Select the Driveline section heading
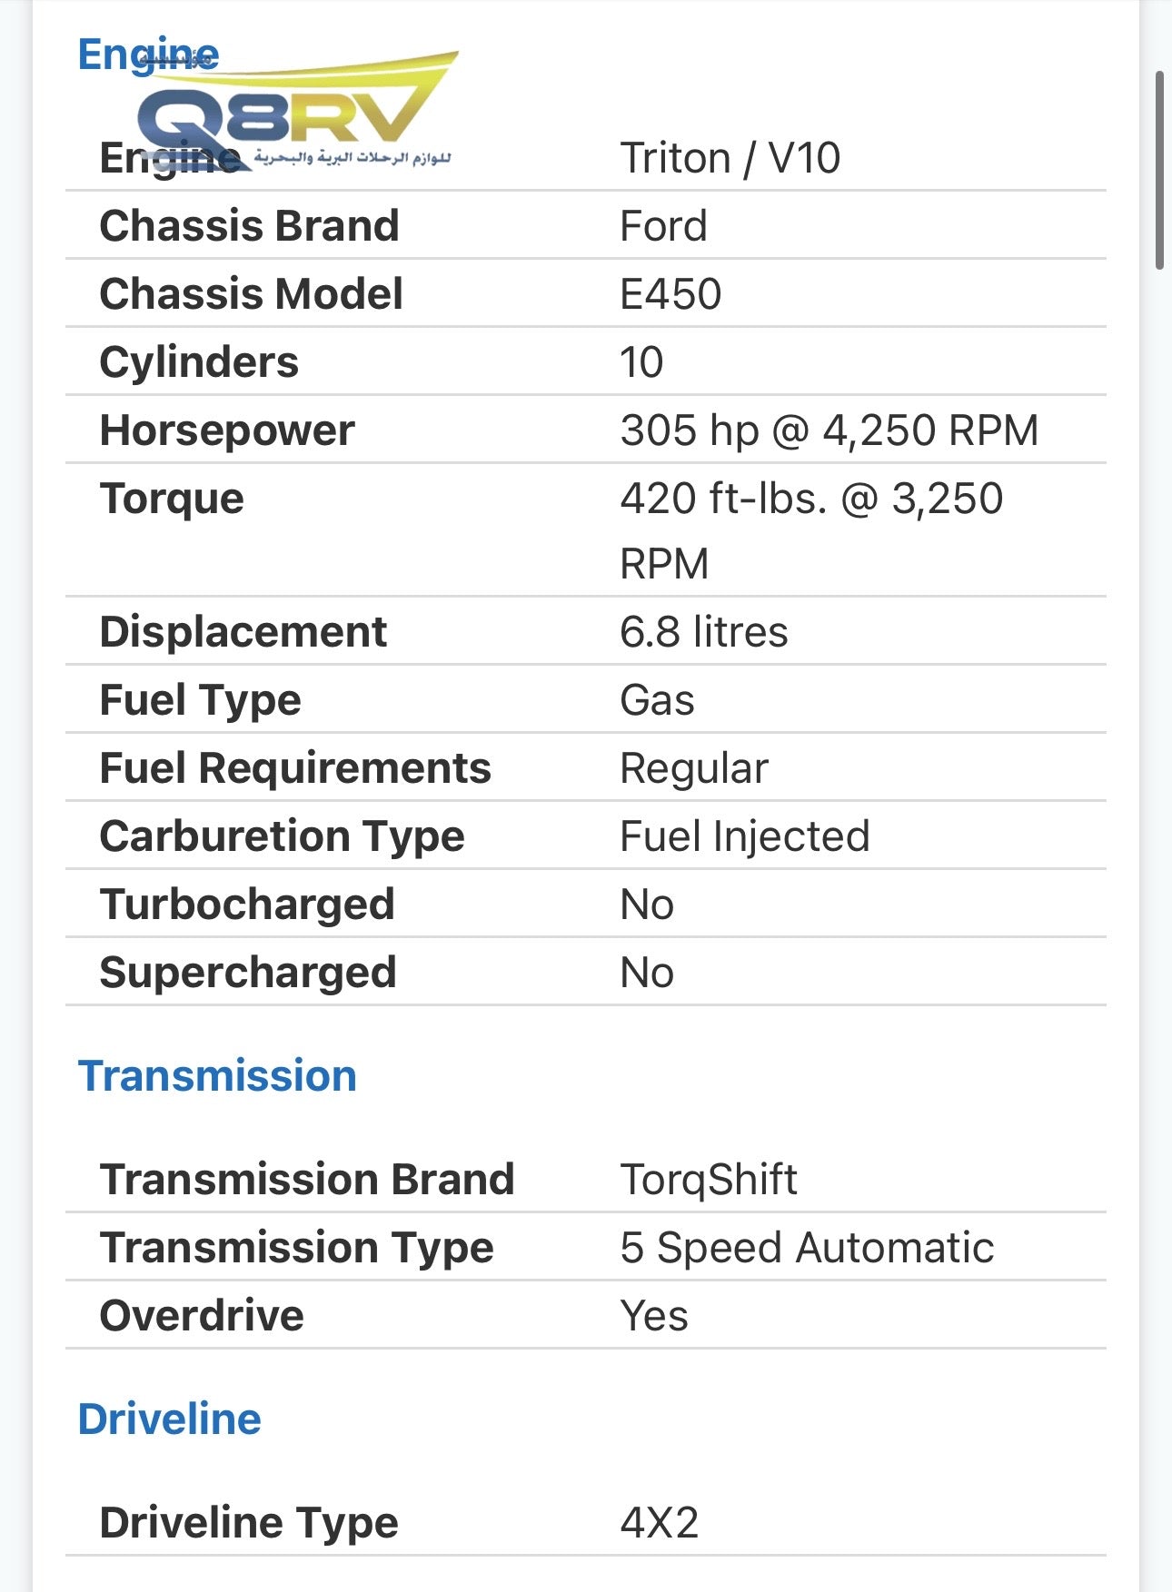 coord(170,1419)
